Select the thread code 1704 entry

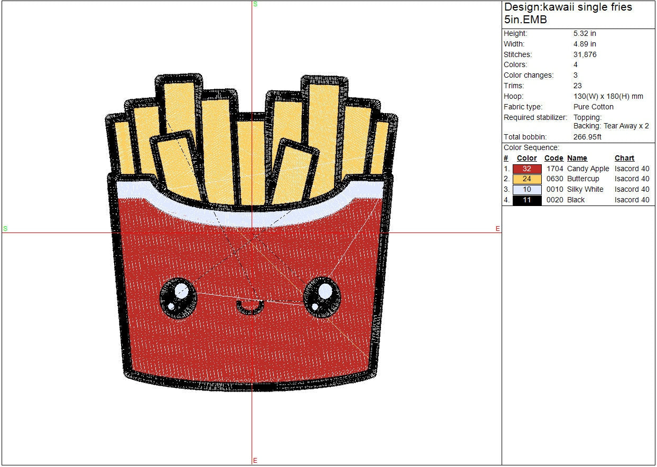pos(554,169)
